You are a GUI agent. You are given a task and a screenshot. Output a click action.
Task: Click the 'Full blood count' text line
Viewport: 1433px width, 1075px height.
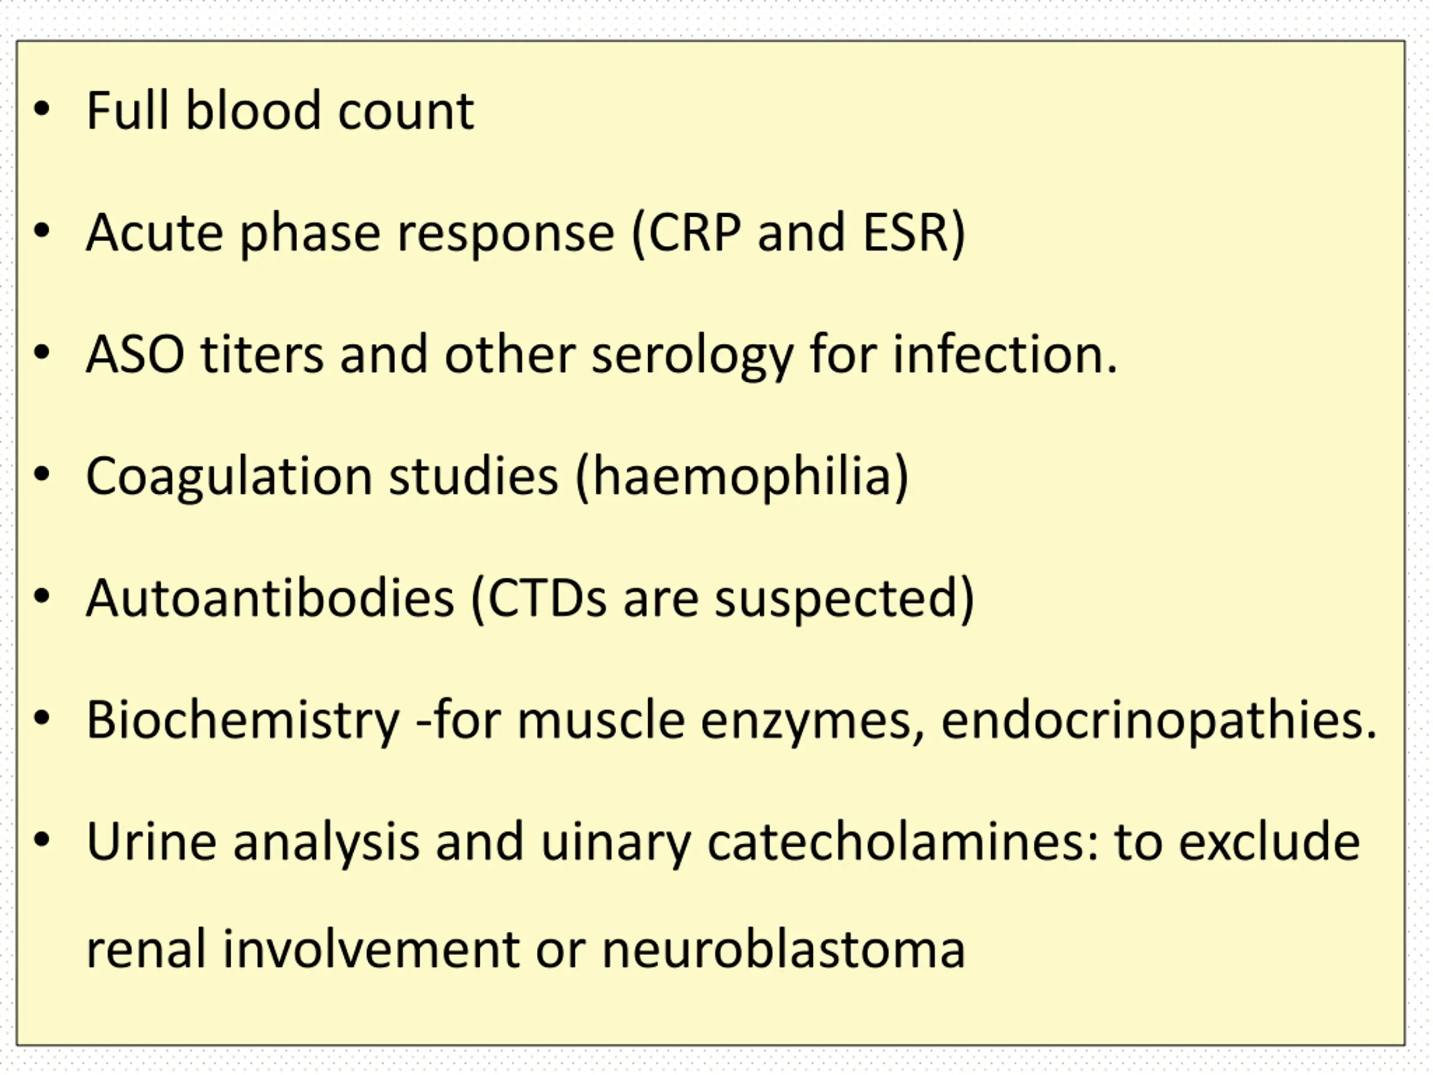pos(280,110)
